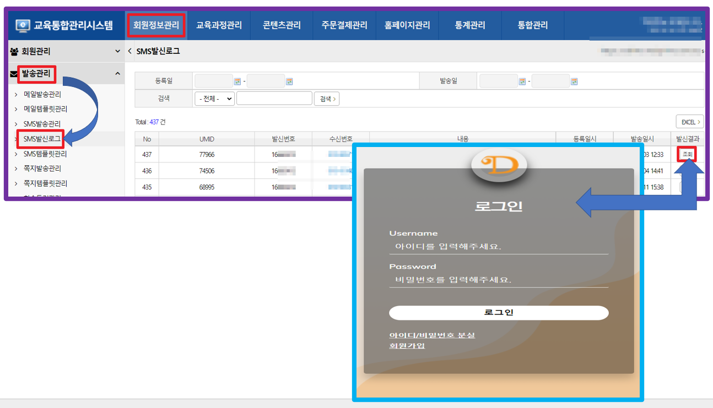Open the 등록일 end date calendar picker
The width and height of the screenshot is (713, 408).
point(289,81)
